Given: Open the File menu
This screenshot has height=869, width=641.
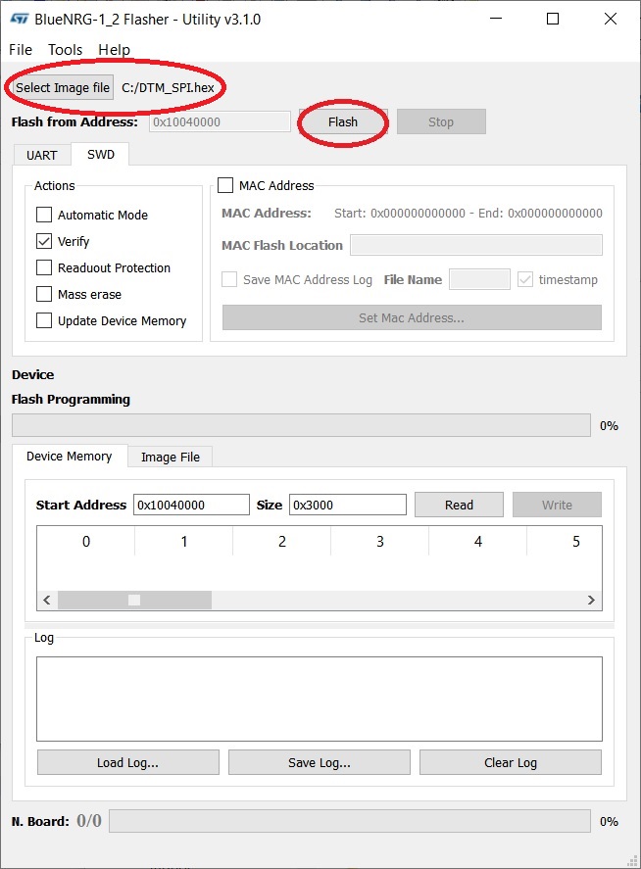Looking at the screenshot, I should (21, 50).
